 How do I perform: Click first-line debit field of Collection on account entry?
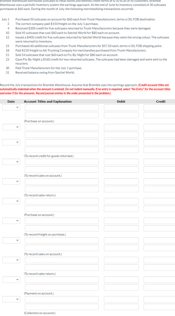pyautogui.click(x=121, y=299)
